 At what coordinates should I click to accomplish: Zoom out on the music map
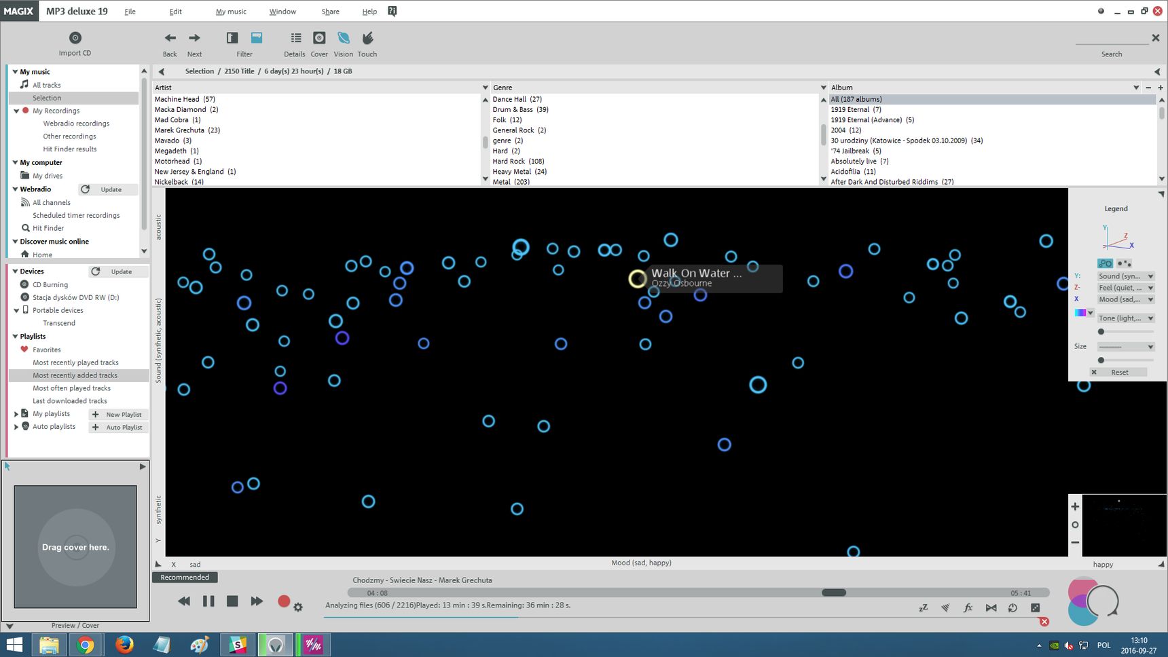(x=1075, y=542)
